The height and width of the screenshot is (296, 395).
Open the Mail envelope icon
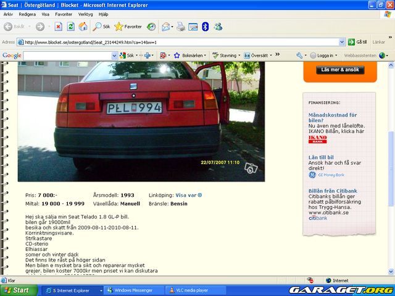(166, 27)
